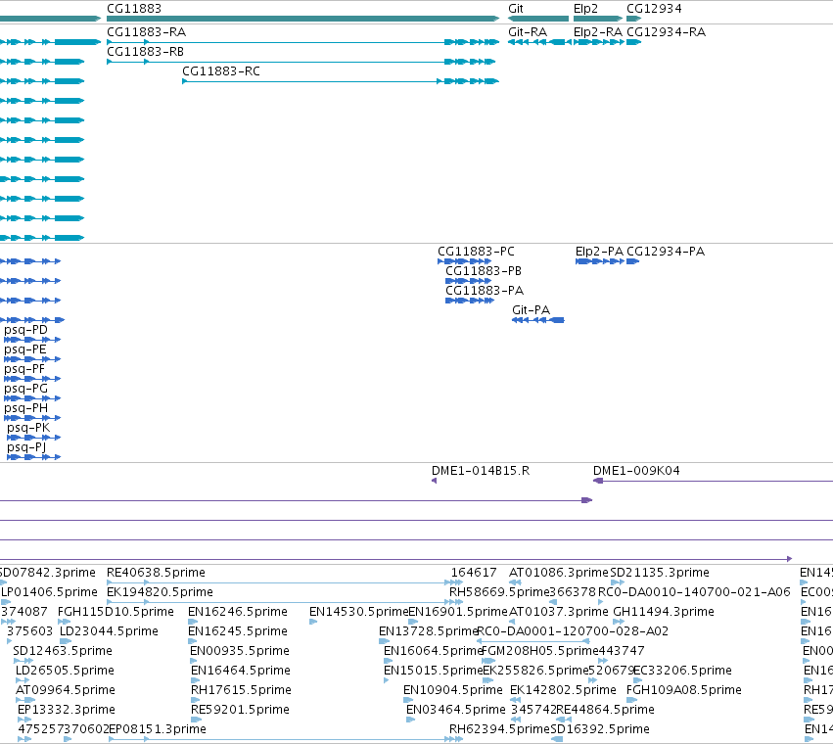833x744 pixels.
Task: Click the 375603 EST label
Action: [x=29, y=631]
